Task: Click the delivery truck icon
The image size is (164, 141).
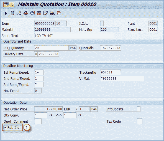Action: pos(52,13)
